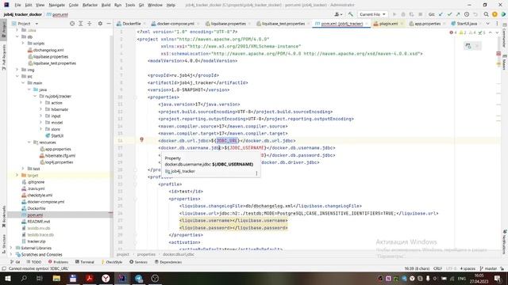508x285 pixels.
Task: Jump to the next highlighted error arrow
Action: [x=497, y=32]
